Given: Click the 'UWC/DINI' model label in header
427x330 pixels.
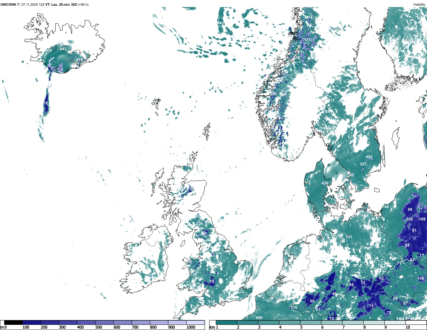Looking at the screenshot, I should (x=8, y=4).
